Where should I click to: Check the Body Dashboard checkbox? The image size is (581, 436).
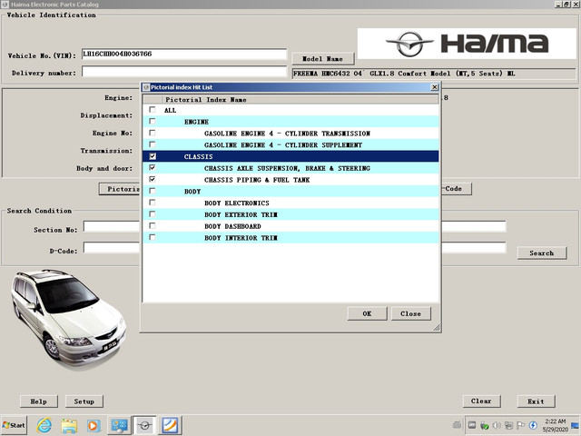pos(152,226)
